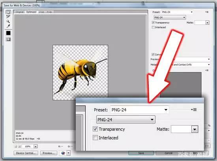Image resolution: width=217 pixels, height=161 pixels.
Task: Click the zoom out minus button
Action: [x=16, y=146]
